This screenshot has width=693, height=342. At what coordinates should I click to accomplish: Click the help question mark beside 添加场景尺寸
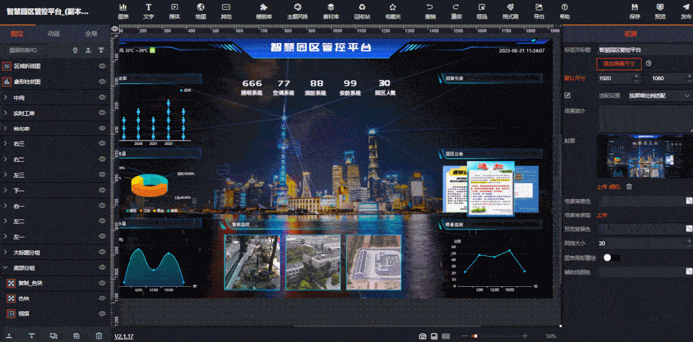(649, 64)
